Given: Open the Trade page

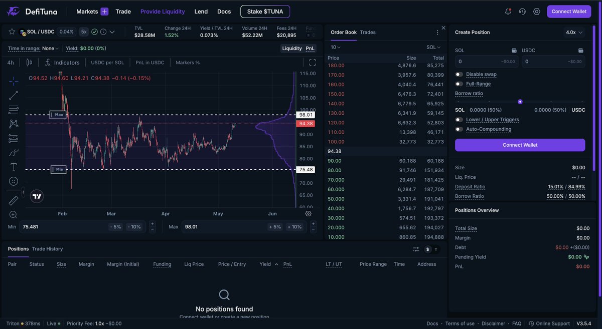Looking at the screenshot, I should (x=123, y=12).
